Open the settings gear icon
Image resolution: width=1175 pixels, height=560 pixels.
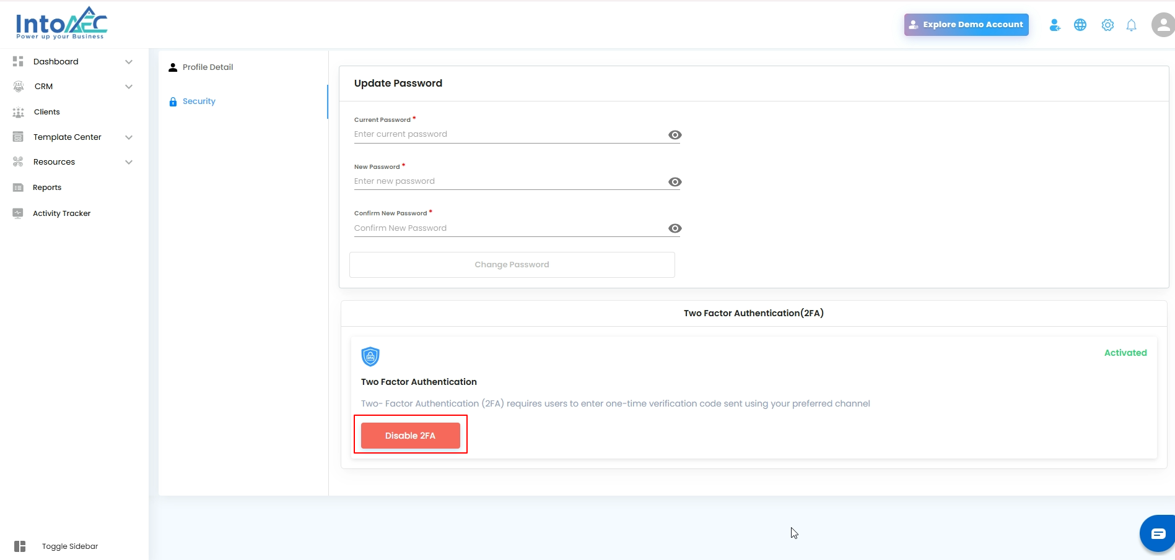pyautogui.click(x=1107, y=25)
